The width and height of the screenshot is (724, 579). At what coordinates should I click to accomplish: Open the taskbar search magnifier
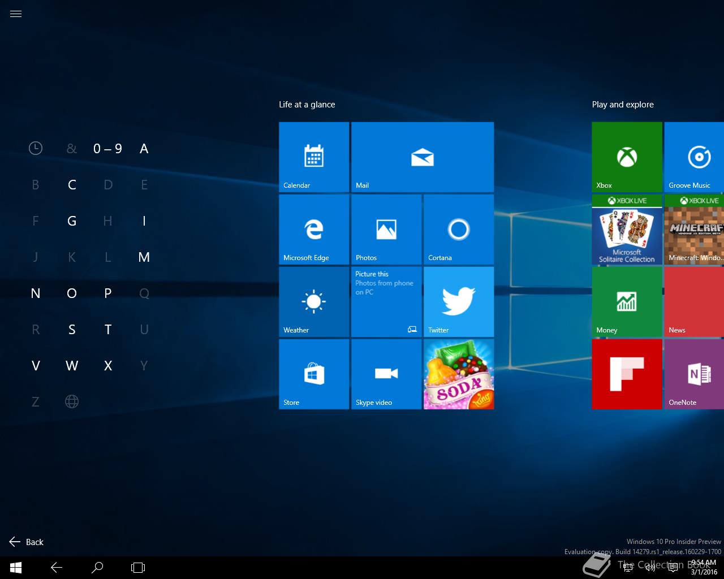97,568
